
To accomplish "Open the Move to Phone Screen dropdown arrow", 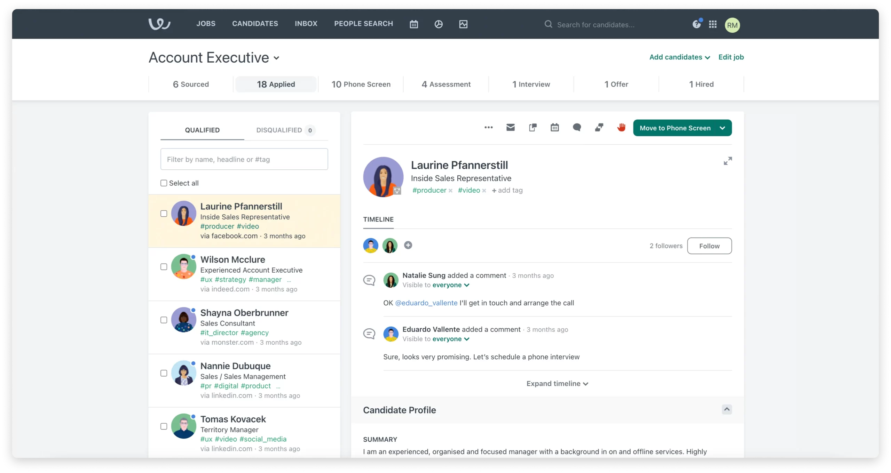I will coord(722,128).
